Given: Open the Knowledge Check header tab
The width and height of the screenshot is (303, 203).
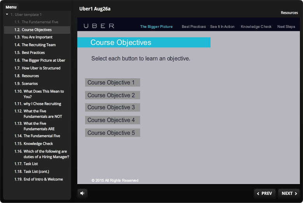Looking at the screenshot, I should pos(256,27).
